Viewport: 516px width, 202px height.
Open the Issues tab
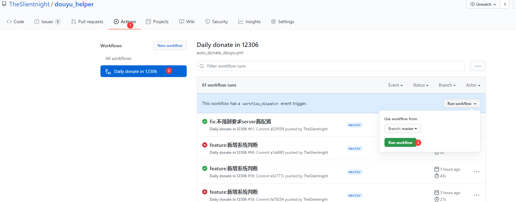click(x=47, y=22)
